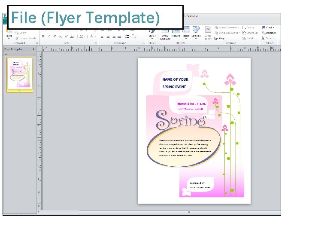Screen dimensions: 309x232
Task: Open the Font dialog launcher
Action: tap(96, 43)
